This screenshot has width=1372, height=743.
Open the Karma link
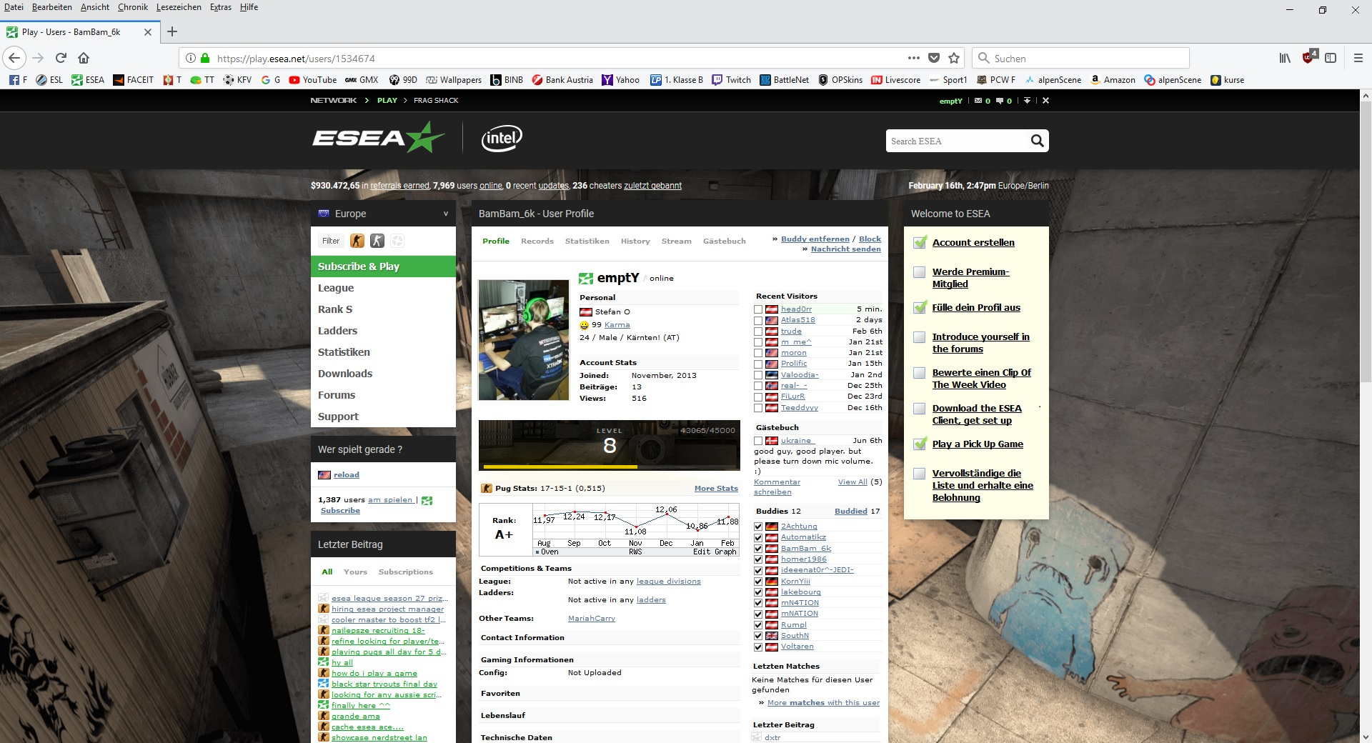tap(617, 325)
